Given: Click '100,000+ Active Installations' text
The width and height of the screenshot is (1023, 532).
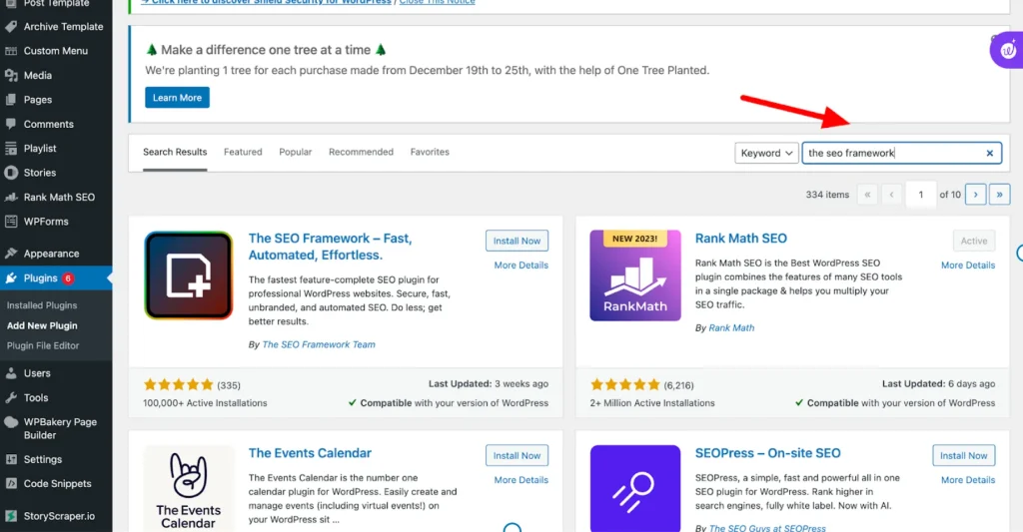Looking at the screenshot, I should tap(205, 403).
